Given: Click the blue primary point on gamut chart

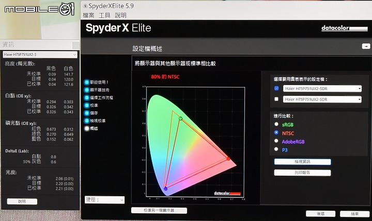Looking at the screenshot, I should coord(166,189).
